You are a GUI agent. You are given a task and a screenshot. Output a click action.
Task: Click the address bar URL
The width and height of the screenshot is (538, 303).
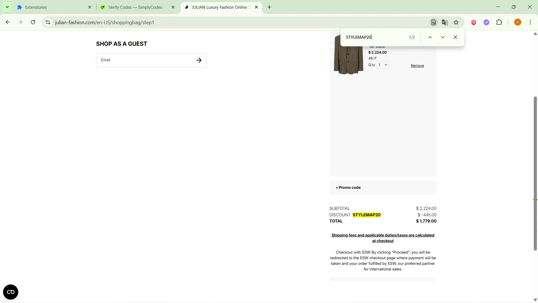(104, 22)
